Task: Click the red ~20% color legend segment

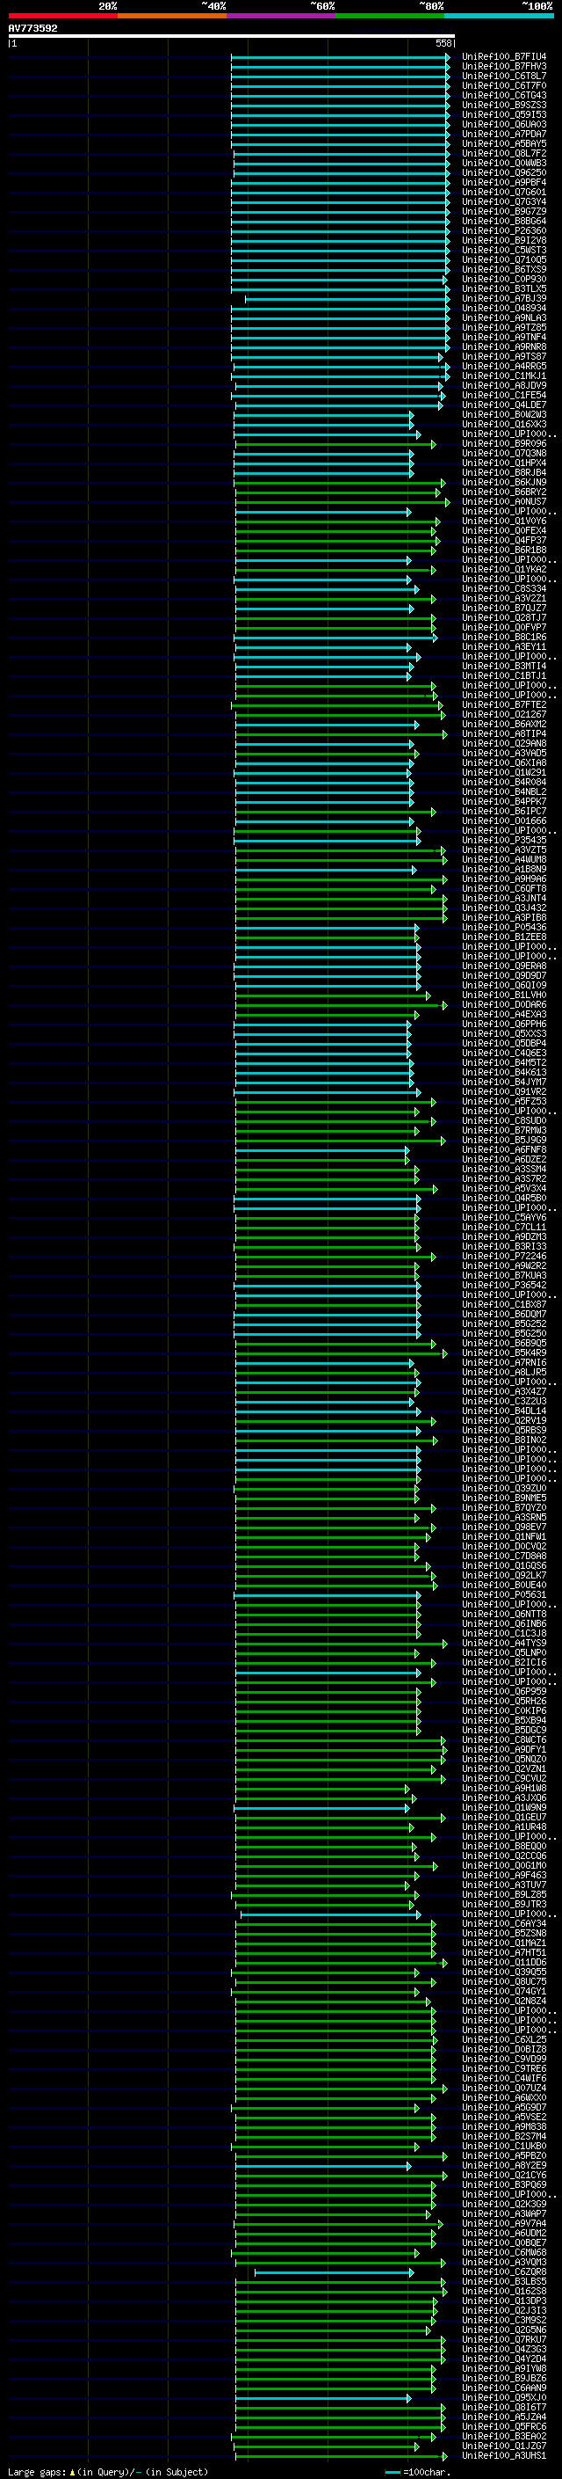Action: coord(62,16)
